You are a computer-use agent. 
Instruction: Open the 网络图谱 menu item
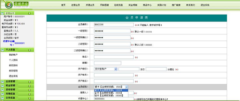click(x=105, y=5)
